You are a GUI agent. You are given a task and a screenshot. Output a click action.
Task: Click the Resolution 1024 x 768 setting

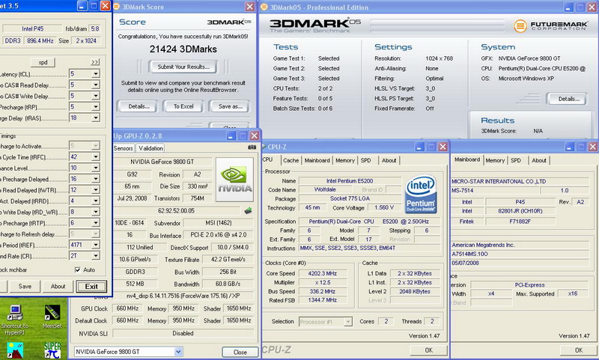pyautogui.click(x=439, y=58)
